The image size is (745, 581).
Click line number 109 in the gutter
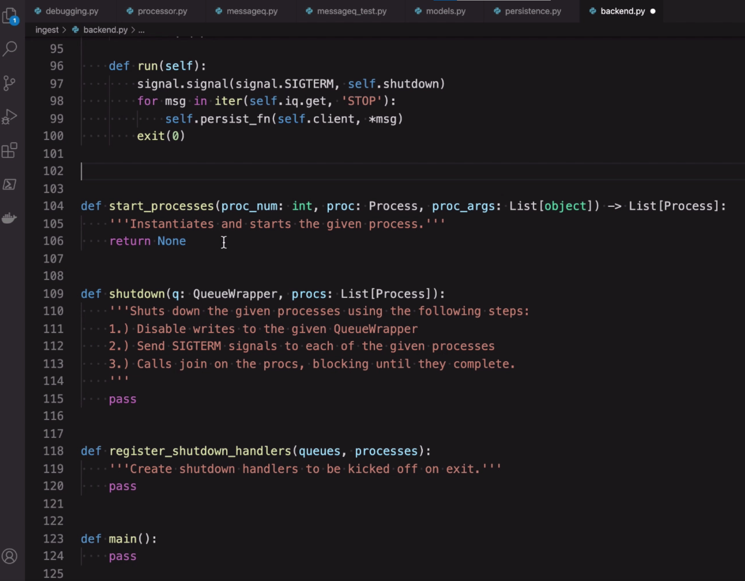(x=53, y=294)
